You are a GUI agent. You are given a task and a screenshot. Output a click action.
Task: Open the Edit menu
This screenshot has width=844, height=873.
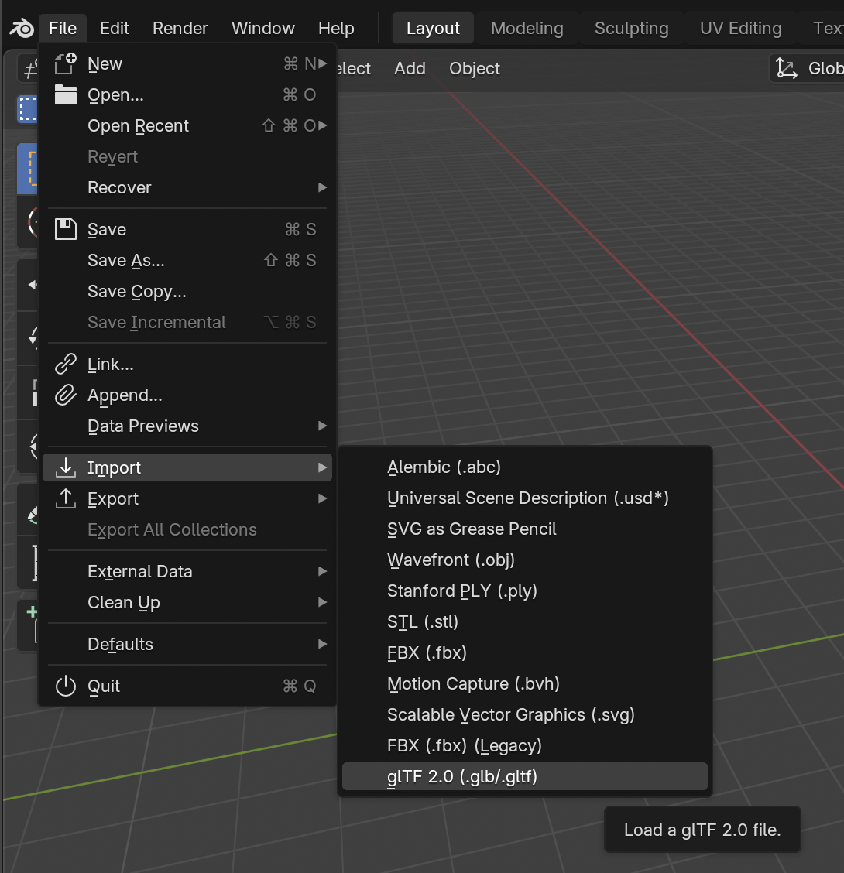click(x=114, y=28)
